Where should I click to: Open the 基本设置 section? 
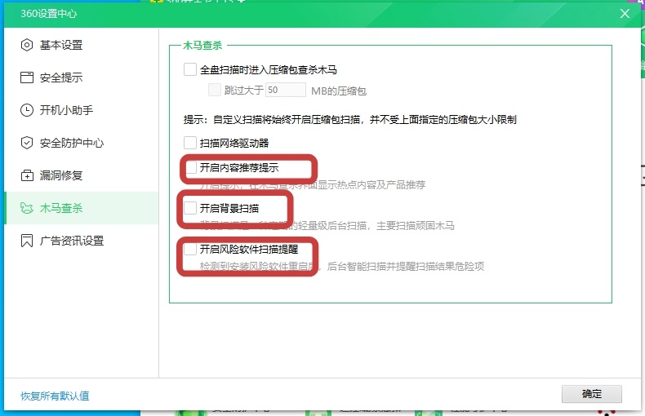point(81,45)
